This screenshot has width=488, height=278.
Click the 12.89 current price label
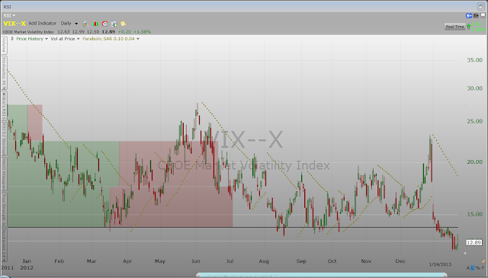[474, 242]
